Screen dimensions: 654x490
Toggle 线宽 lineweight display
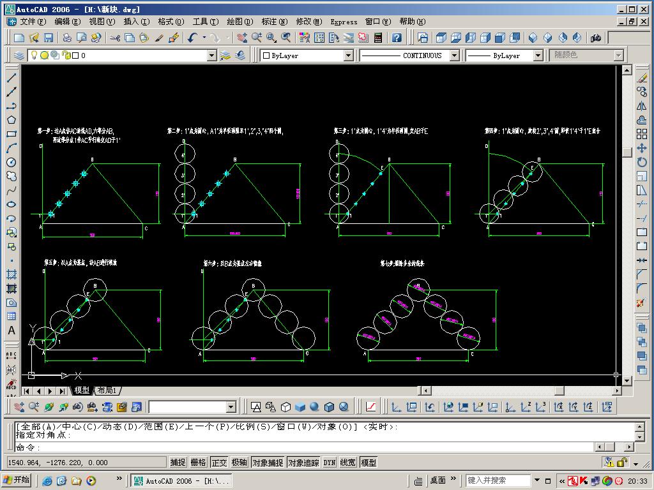click(x=348, y=463)
